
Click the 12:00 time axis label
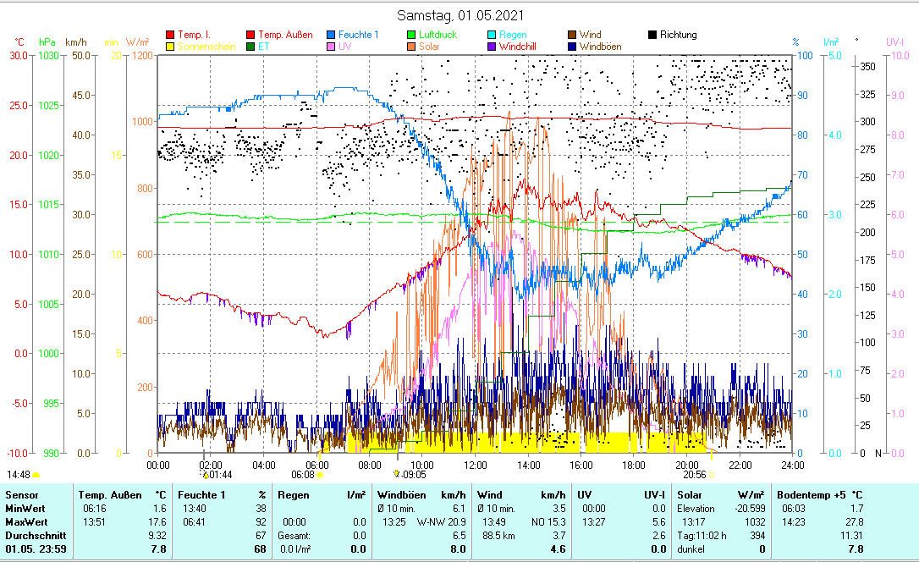pos(476,466)
